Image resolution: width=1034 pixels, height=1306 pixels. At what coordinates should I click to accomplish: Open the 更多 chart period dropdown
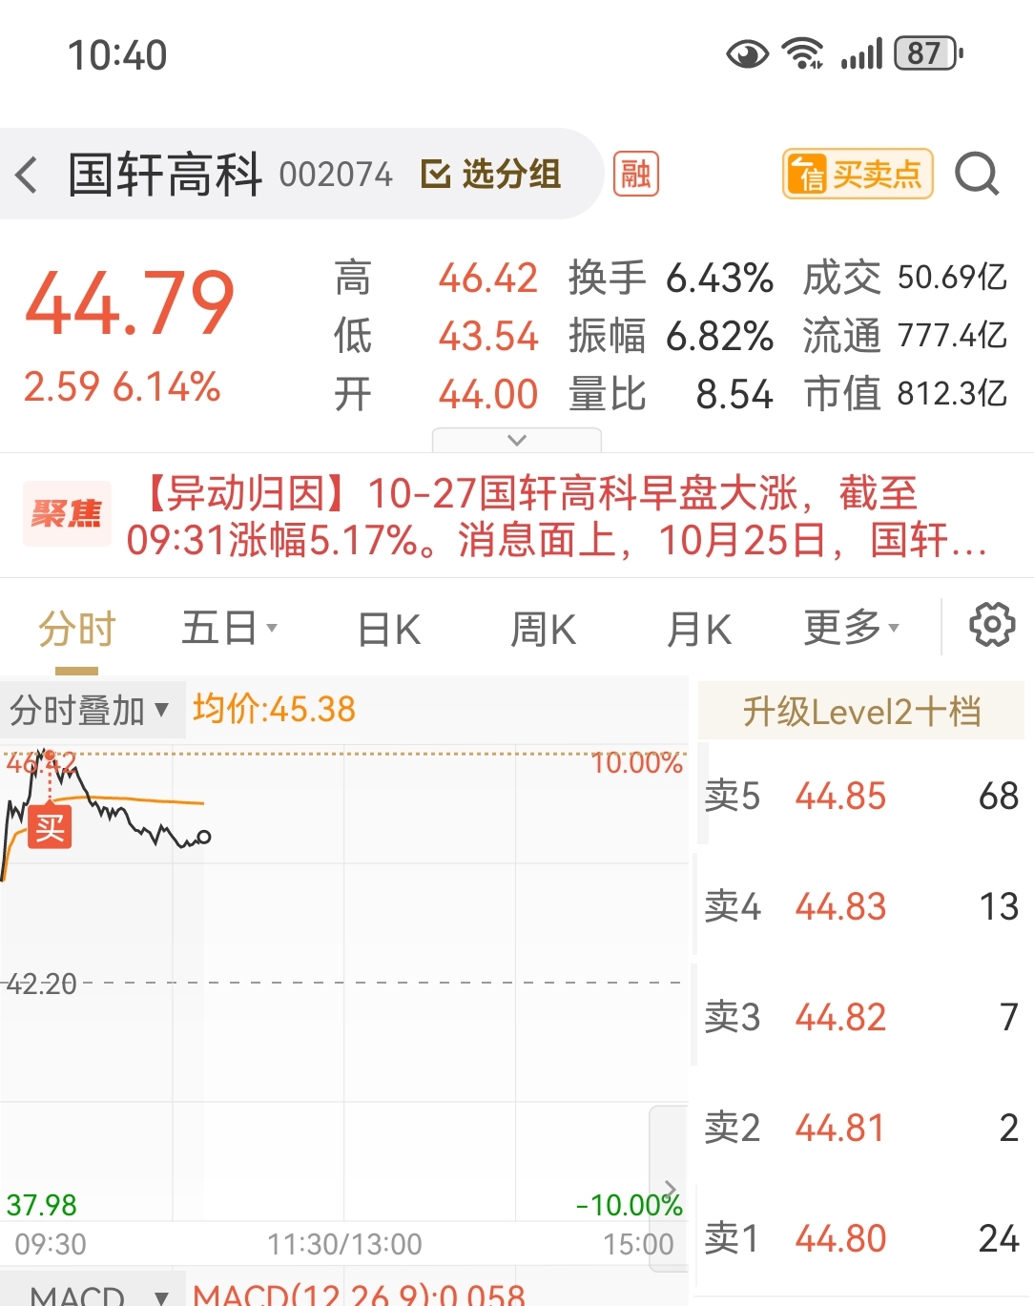point(851,628)
